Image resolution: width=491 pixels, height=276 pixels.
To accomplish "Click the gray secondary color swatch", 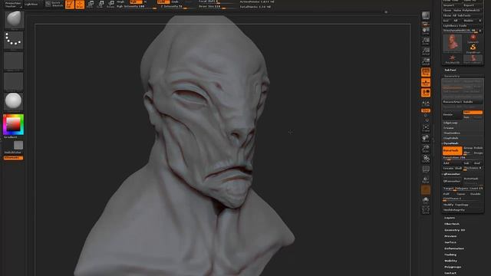I will tap(18, 145).
